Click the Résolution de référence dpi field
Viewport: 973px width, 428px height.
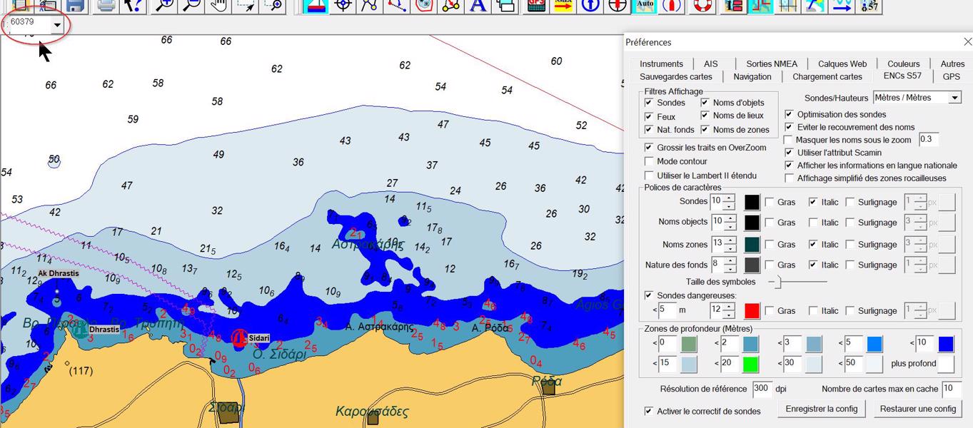point(761,389)
